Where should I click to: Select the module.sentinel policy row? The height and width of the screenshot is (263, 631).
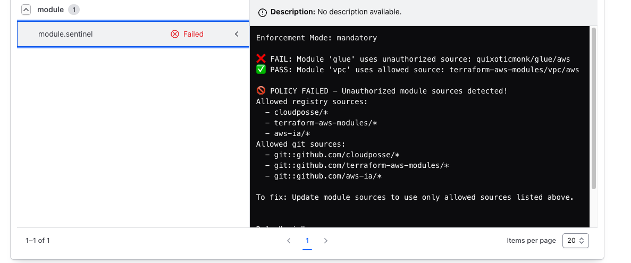[96, 34]
